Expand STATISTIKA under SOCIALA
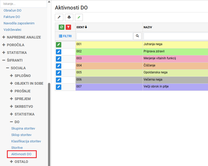Screen dimensions: 208x166 point(22,114)
